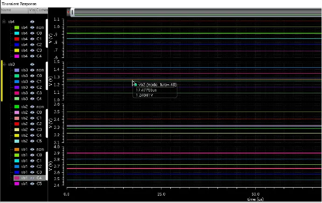Hide the vb1 nom trace
This screenshot has height=203, width=322.
32,149
